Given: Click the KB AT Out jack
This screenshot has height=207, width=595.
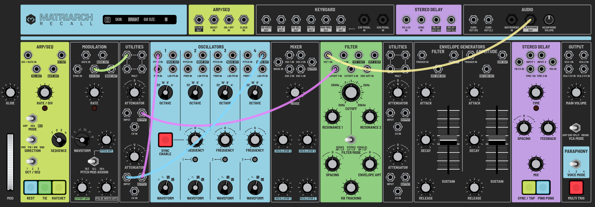Looking at the screenshot, I should [281, 19].
